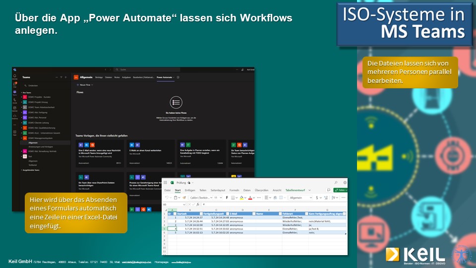Expand the Neuer Flow dropdown
This screenshot has height=268, width=476.
(x=85, y=85)
